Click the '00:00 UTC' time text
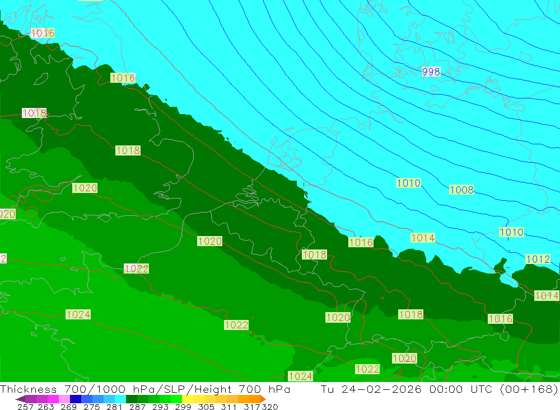Image resolution: width=560 pixels, height=410 pixels. 462,389
